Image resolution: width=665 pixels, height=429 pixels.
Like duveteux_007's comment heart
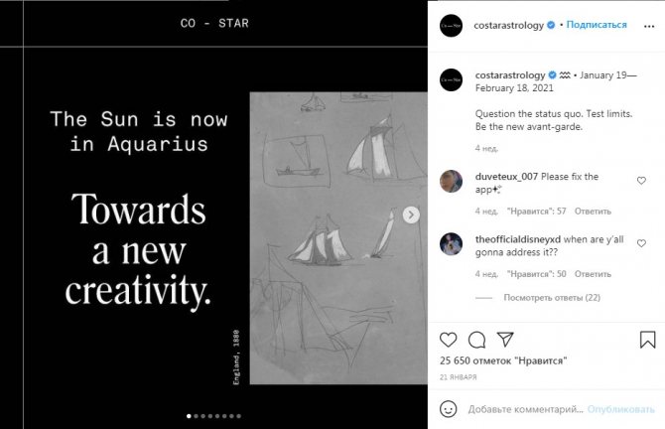(x=641, y=181)
